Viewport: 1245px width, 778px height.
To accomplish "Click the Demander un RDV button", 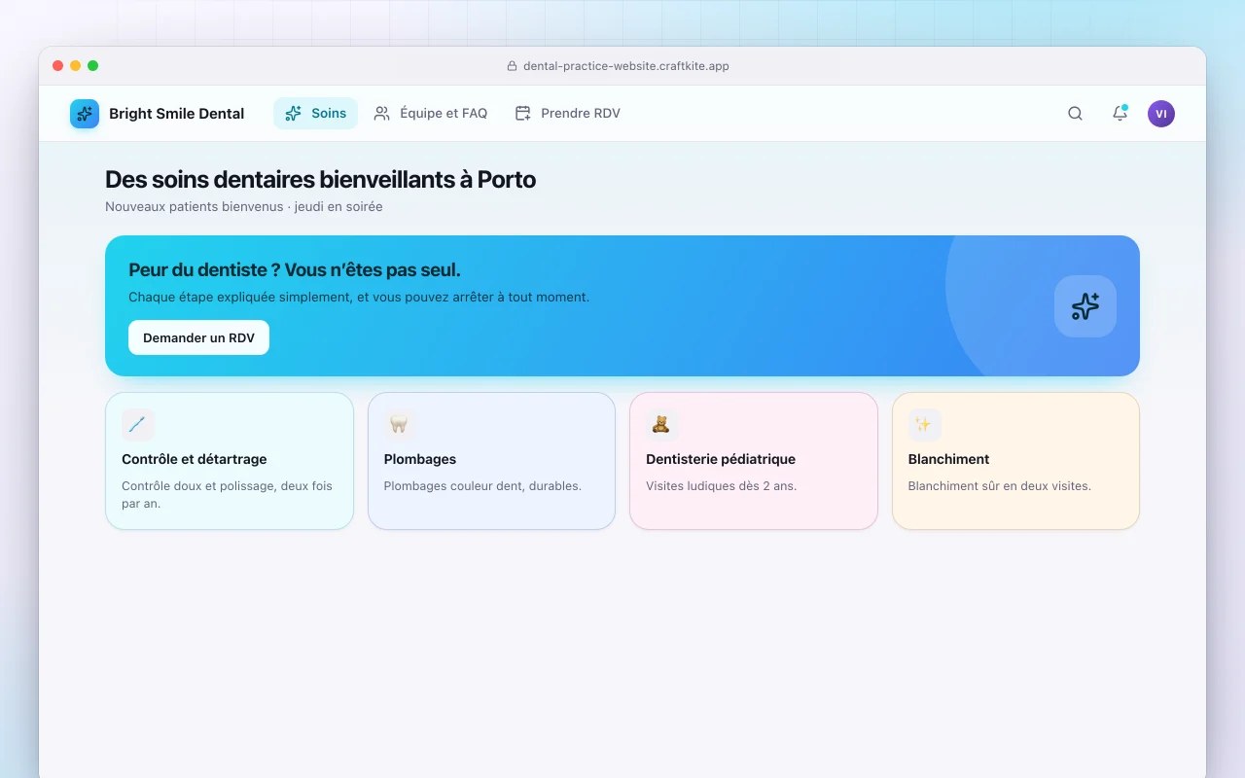I will [198, 337].
